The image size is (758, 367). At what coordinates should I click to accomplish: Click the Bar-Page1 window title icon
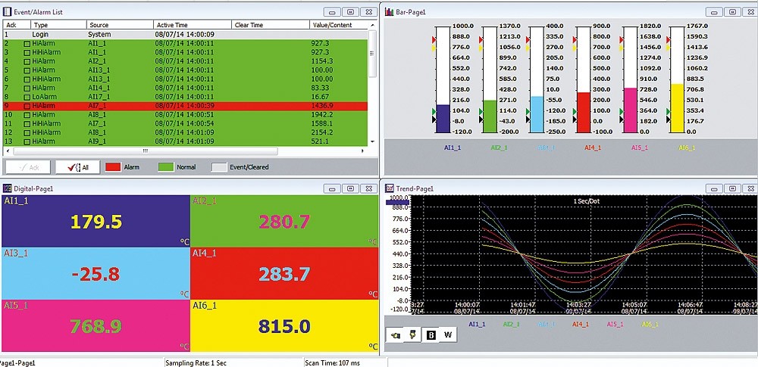coord(389,11)
